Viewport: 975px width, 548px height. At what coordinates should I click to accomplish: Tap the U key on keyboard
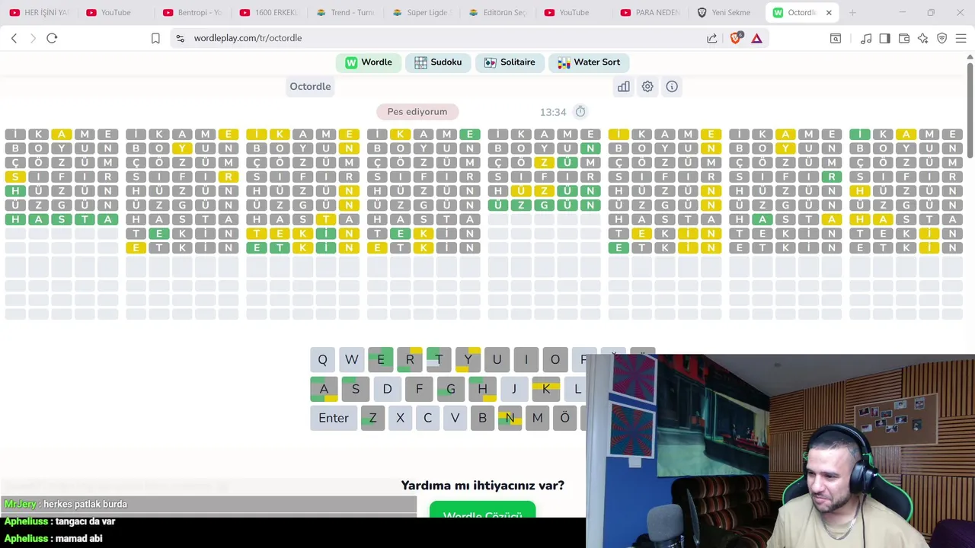[497, 360]
